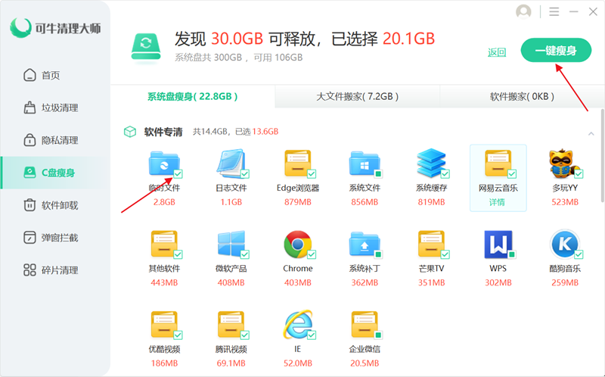The width and height of the screenshot is (605, 377).
Task: Open the hamburger main menu icon
Action: pos(554,11)
